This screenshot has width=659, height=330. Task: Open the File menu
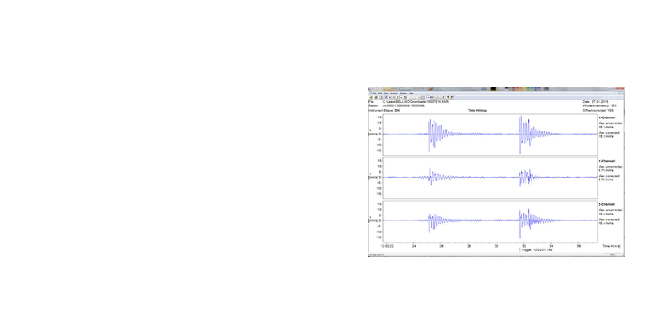375,93
